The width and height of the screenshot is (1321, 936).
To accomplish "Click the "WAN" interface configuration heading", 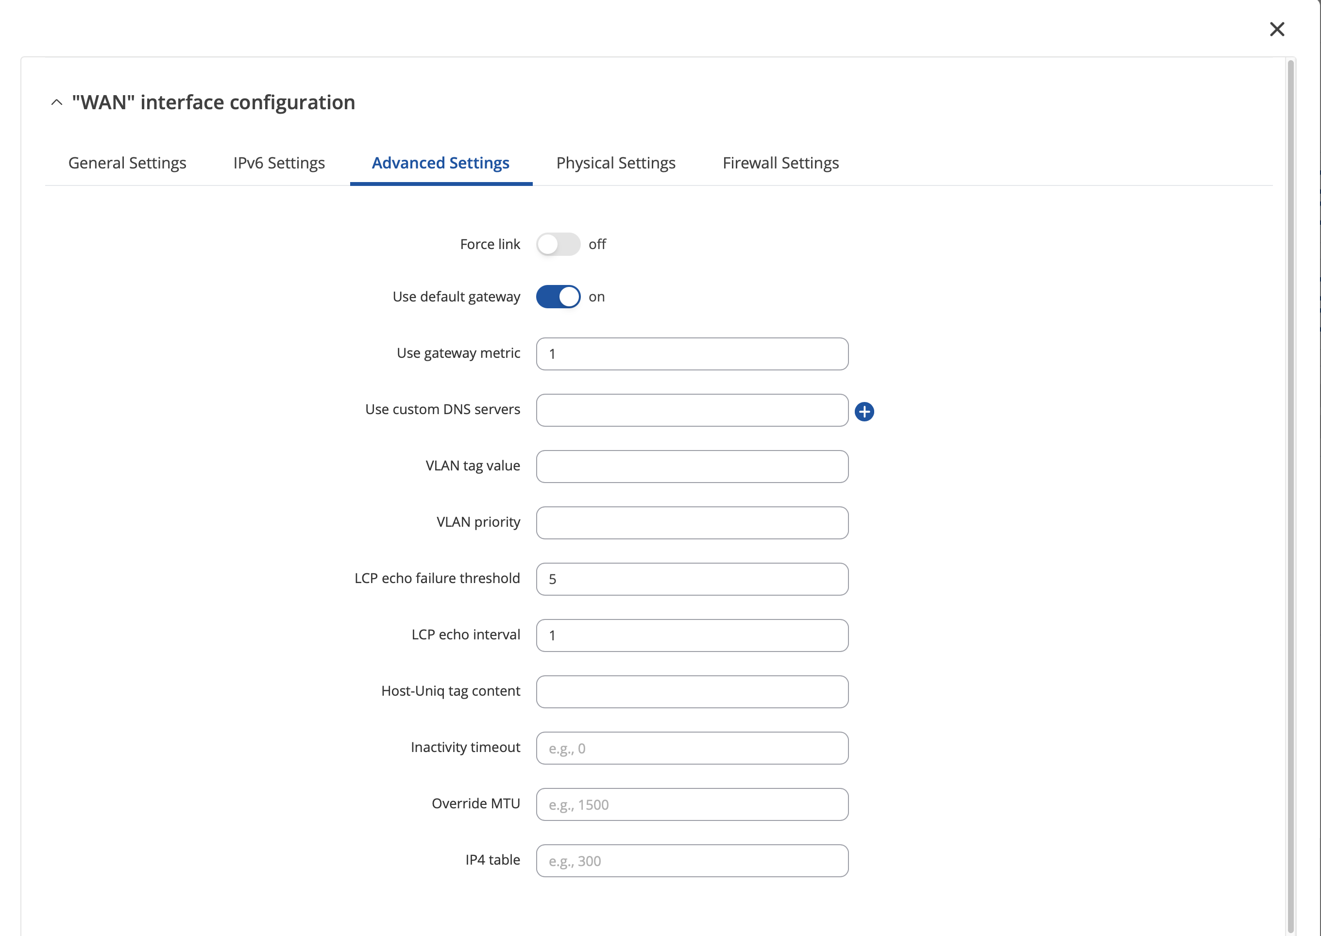I will point(213,102).
